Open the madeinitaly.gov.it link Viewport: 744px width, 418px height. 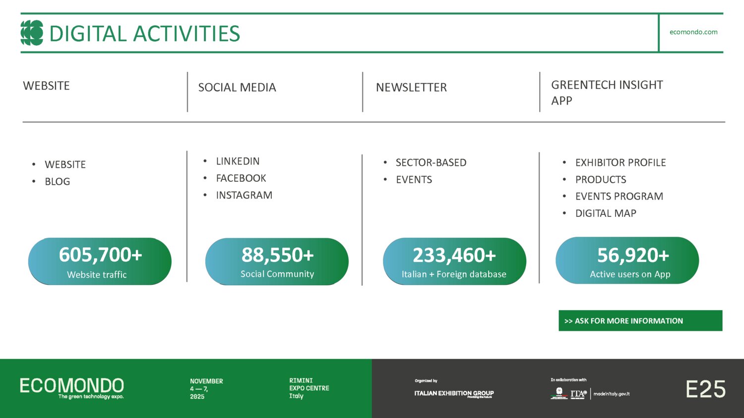coord(612,394)
